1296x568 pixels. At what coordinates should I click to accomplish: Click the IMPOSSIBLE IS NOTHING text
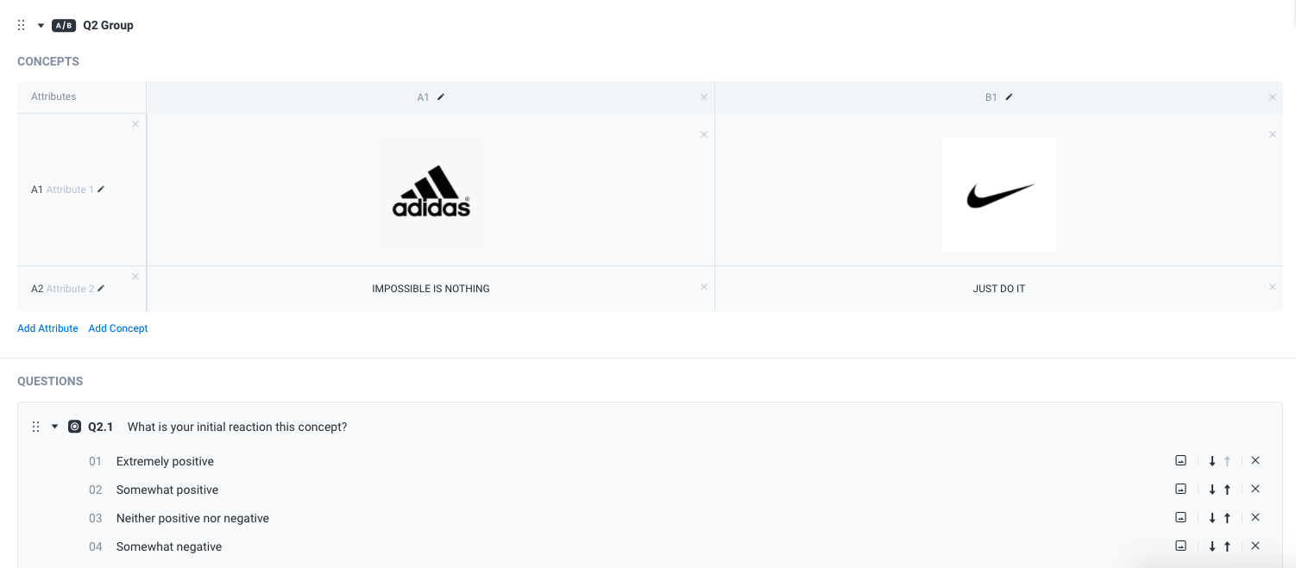pyautogui.click(x=431, y=289)
